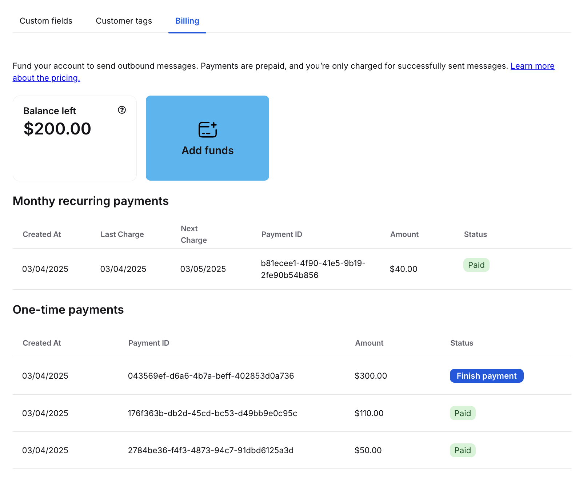The image size is (587, 479).
Task: Switch to the Customer tags tab
Action: coord(124,21)
